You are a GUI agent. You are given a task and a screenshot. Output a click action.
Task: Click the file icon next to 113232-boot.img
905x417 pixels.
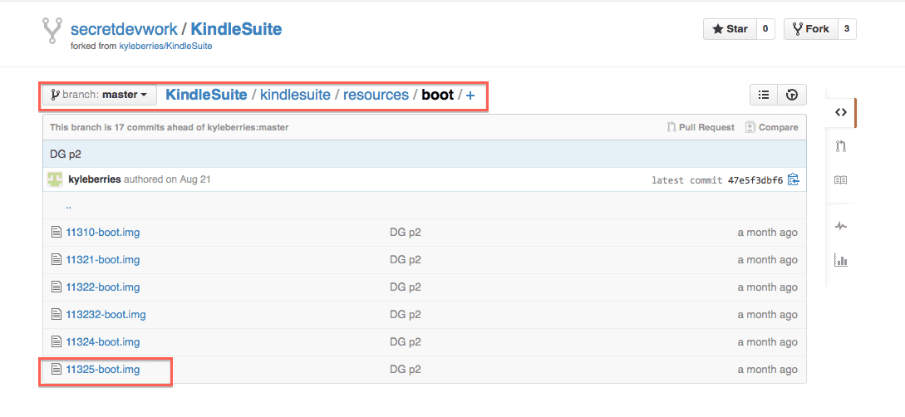(x=56, y=314)
